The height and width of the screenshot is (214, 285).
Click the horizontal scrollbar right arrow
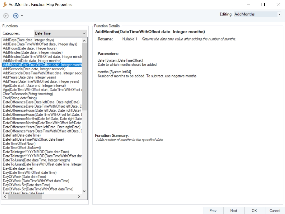coord(79,197)
